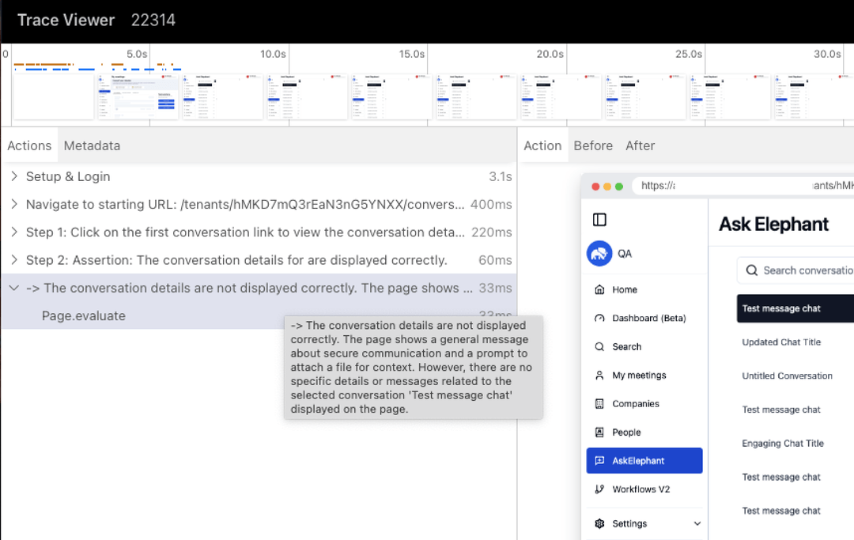This screenshot has width=854, height=540.
Task: Open the Before snapshot tab
Action: [593, 146]
